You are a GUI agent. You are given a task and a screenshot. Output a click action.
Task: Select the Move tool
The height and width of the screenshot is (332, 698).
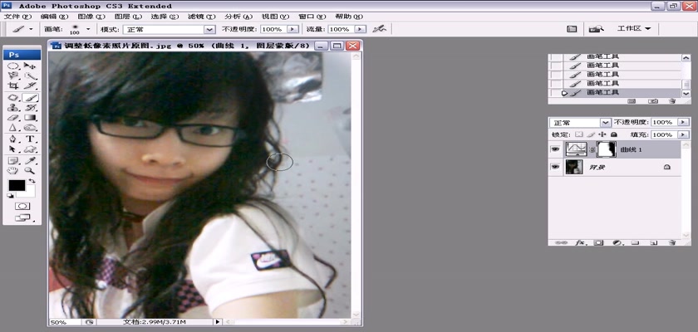30,65
